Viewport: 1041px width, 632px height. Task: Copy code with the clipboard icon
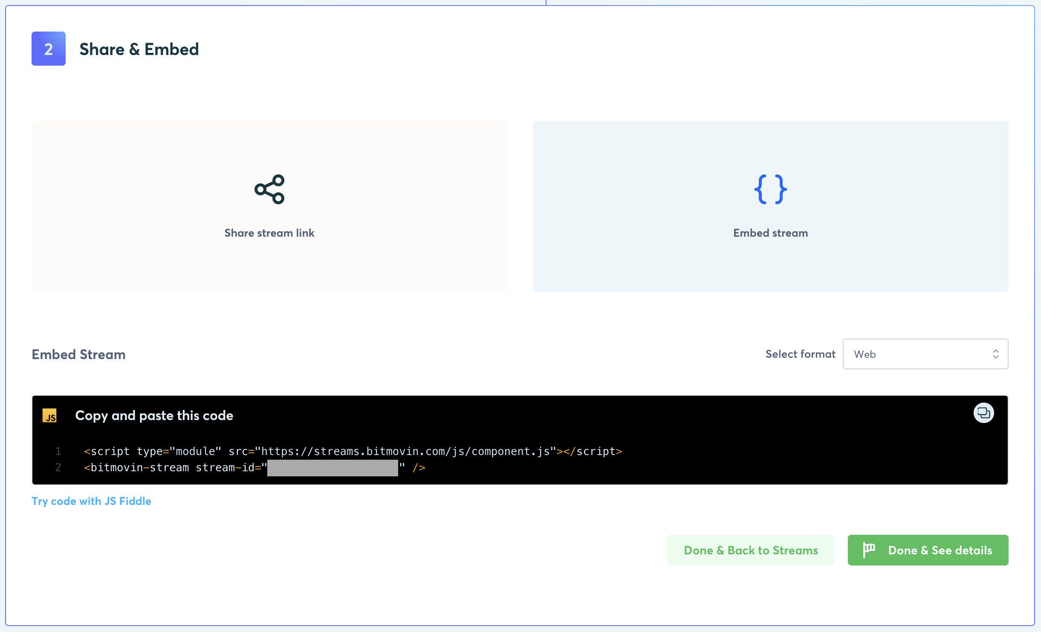[x=983, y=413]
